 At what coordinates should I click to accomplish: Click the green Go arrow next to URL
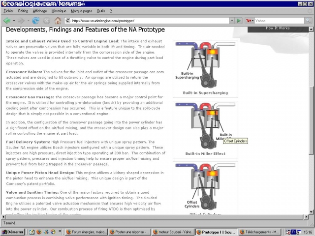pos(238,21)
